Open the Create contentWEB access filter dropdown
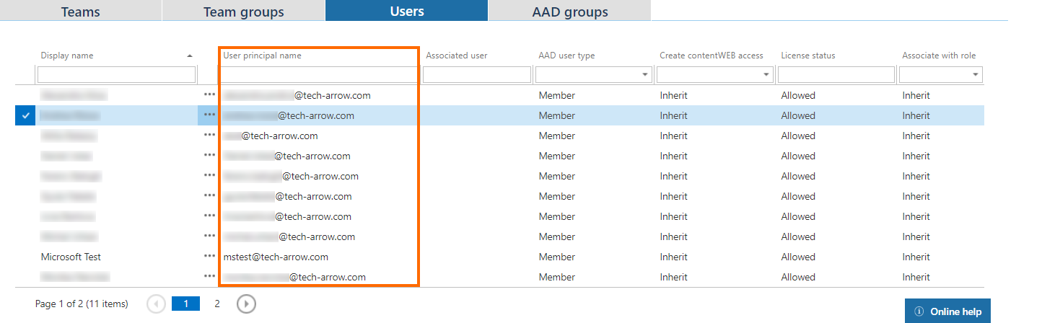The height and width of the screenshot is (323, 1042). 765,75
